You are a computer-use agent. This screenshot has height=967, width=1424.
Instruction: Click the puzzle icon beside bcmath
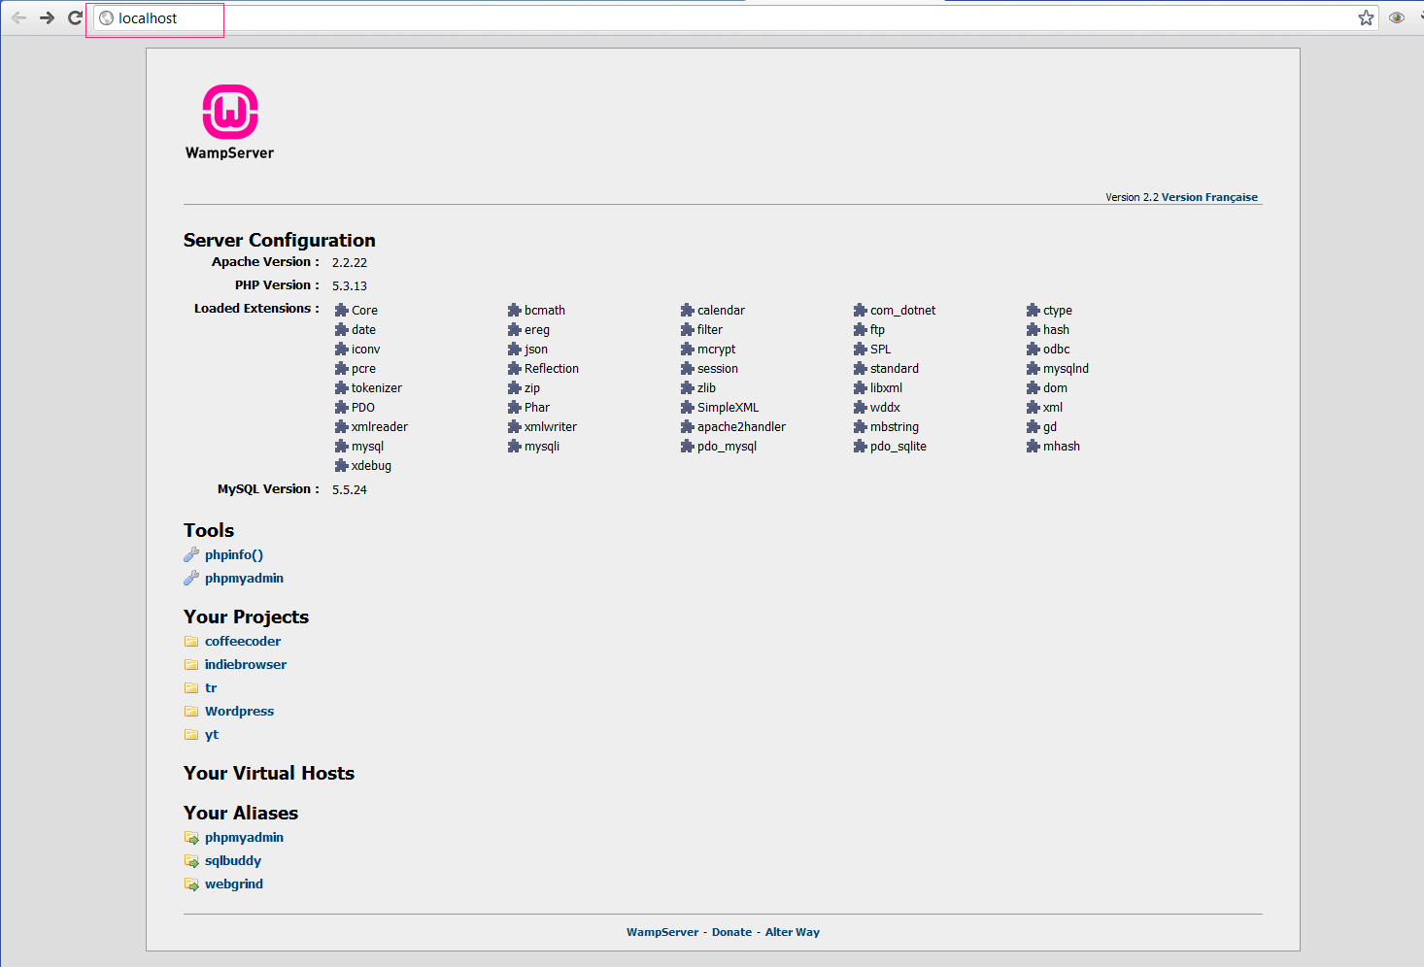coord(514,311)
